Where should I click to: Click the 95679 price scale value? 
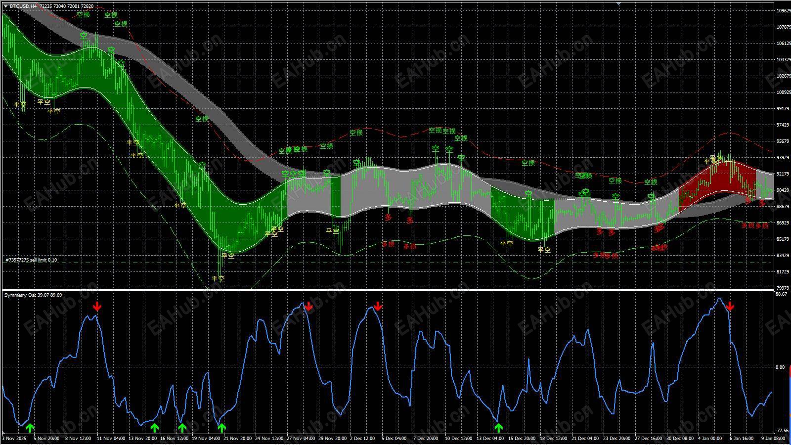click(783, 141)
